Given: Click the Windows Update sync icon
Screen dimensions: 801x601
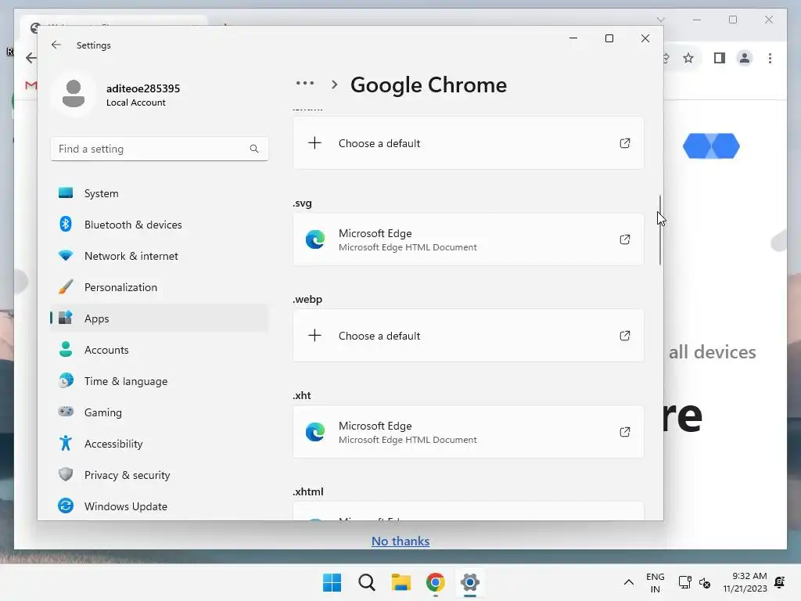Looking at the screenshot, I should click(66, 506).
